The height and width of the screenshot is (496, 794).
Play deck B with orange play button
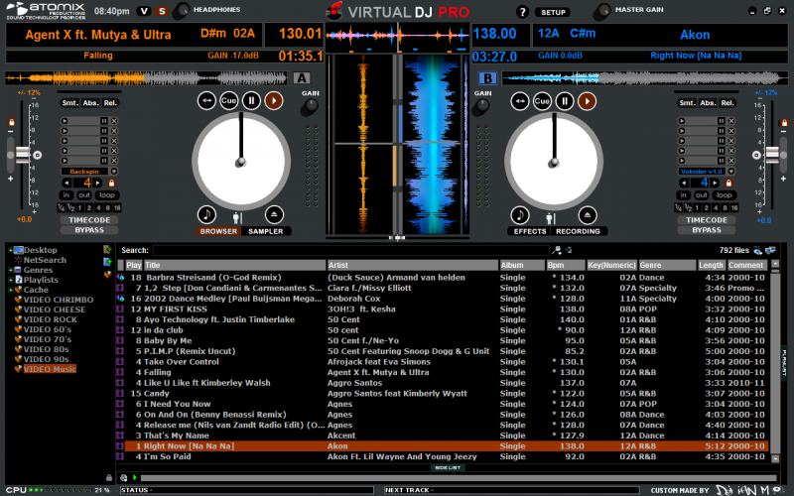(x=587, y=101)
